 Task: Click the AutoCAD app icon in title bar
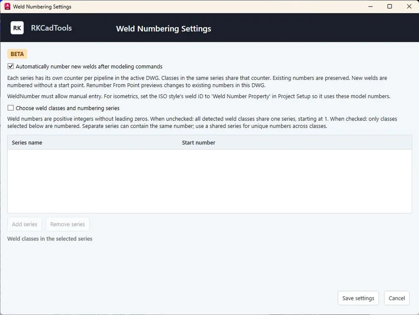coord(7,7)
